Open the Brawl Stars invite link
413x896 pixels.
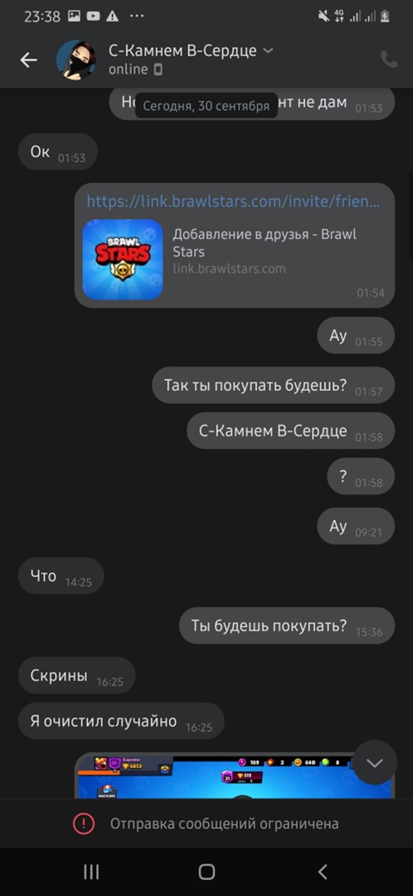(233, 201)
